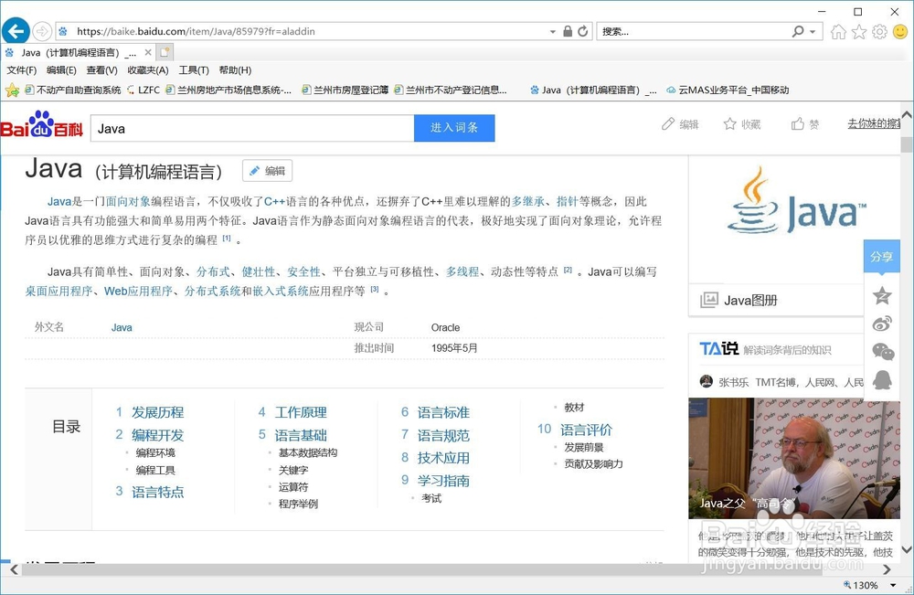Image resolution: width=914 pixels, height=595 pixels.
Task: Click the browser 搜索 search box
Action: coord(694,31)
